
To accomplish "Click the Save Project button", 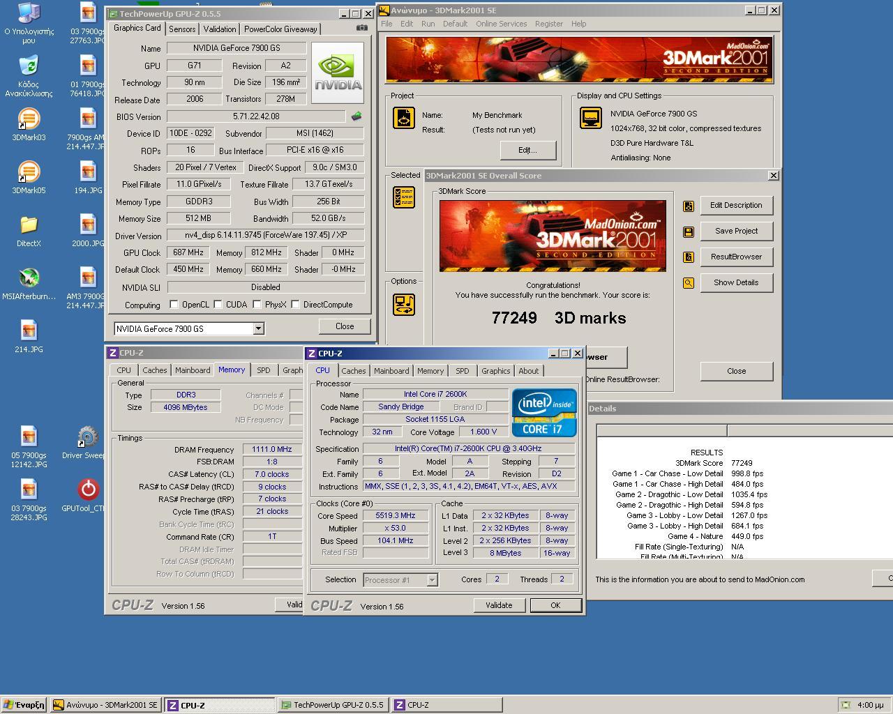I will tap(736, 231).
